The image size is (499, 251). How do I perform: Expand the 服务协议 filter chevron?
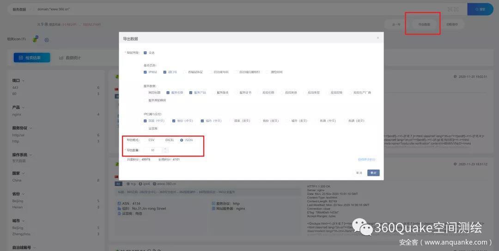click(30, 128)
